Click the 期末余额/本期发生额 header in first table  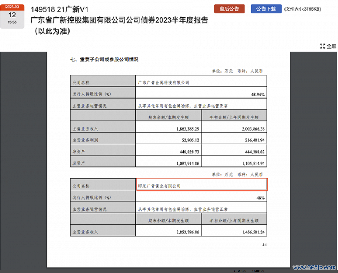(x=168, y=117)
